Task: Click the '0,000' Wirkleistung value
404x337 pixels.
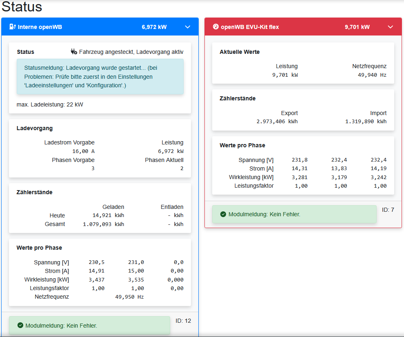Action: coord(175,279)
